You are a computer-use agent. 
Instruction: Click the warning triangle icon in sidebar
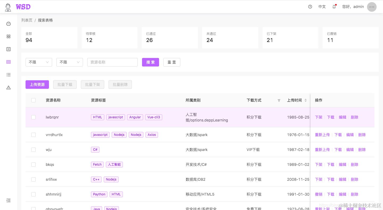click(8, 87)
